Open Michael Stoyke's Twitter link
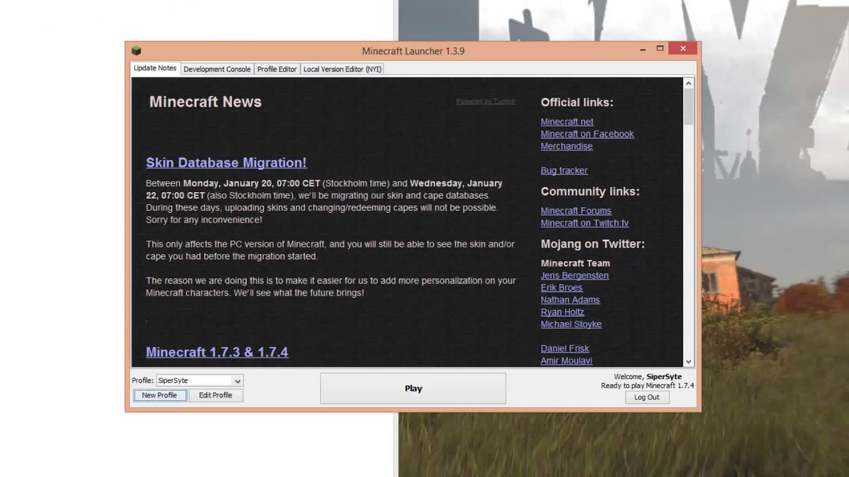The image size is (849, 477). (571, 325)
